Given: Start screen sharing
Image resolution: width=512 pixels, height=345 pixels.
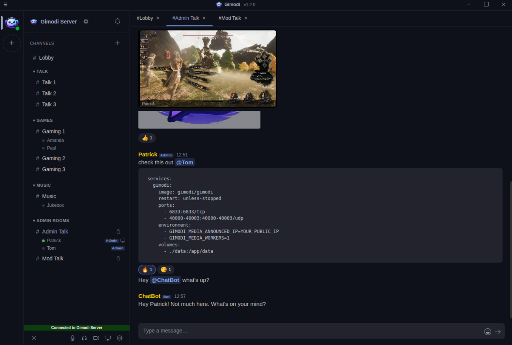Looking at the screenshot, I should (x=108, y=338).
